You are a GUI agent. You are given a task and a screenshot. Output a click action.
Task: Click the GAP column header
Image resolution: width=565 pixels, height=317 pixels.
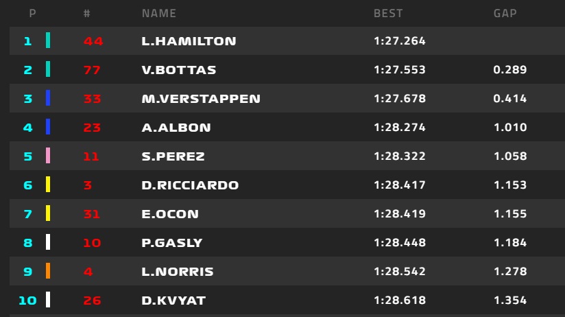(505, 13)
